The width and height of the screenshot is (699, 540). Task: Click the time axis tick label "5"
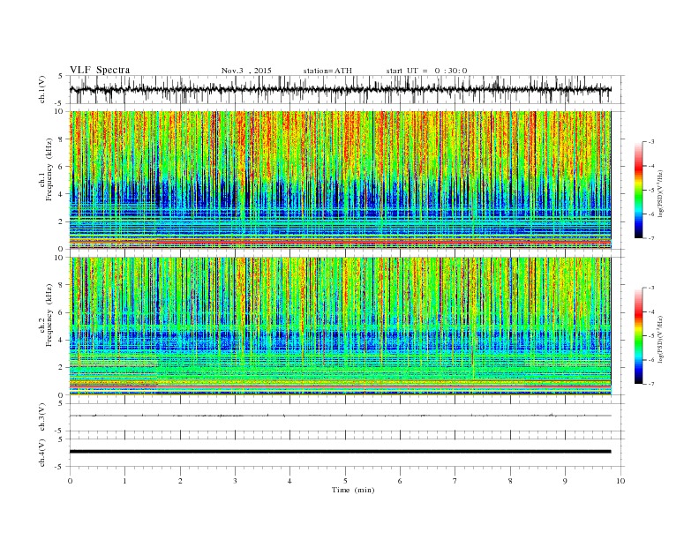coord(345,481)
